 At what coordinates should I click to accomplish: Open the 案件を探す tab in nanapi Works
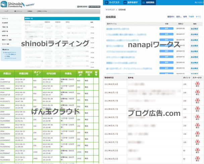(x=131, y=2)
